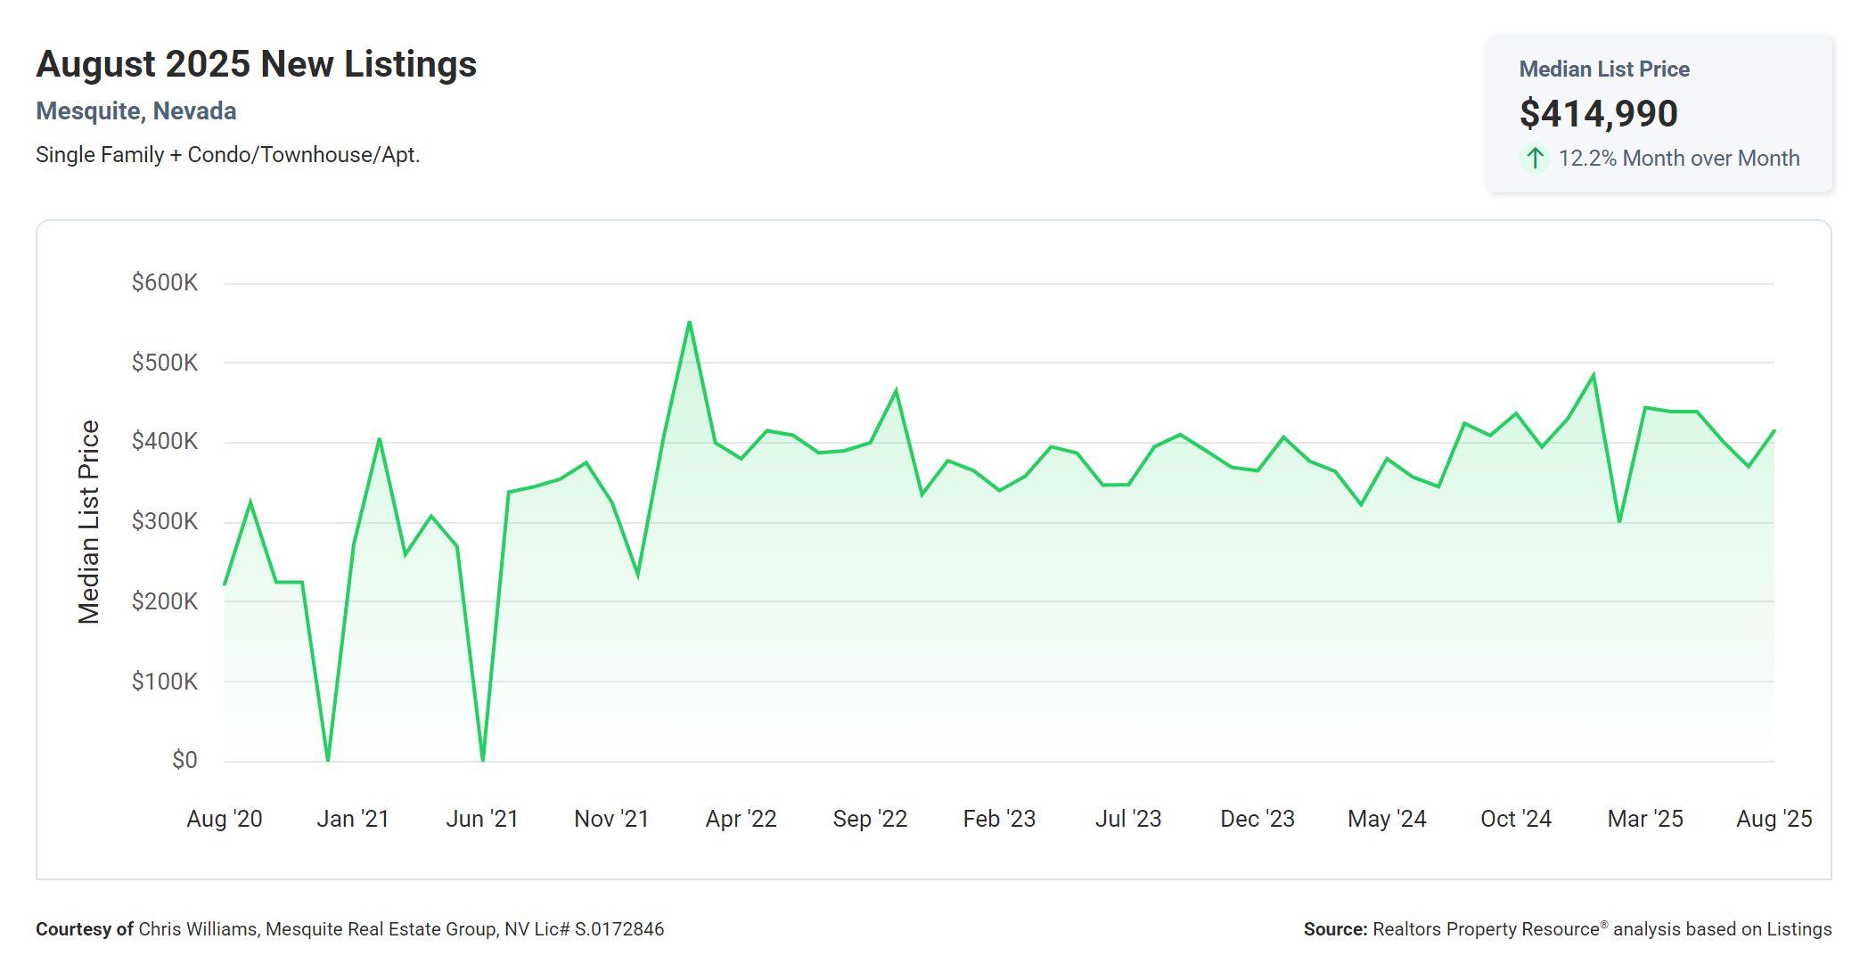This screenshot has height=980, width=1868.
Task: Click the Median List Price card heading
Action: click(x=1603, y=69)
